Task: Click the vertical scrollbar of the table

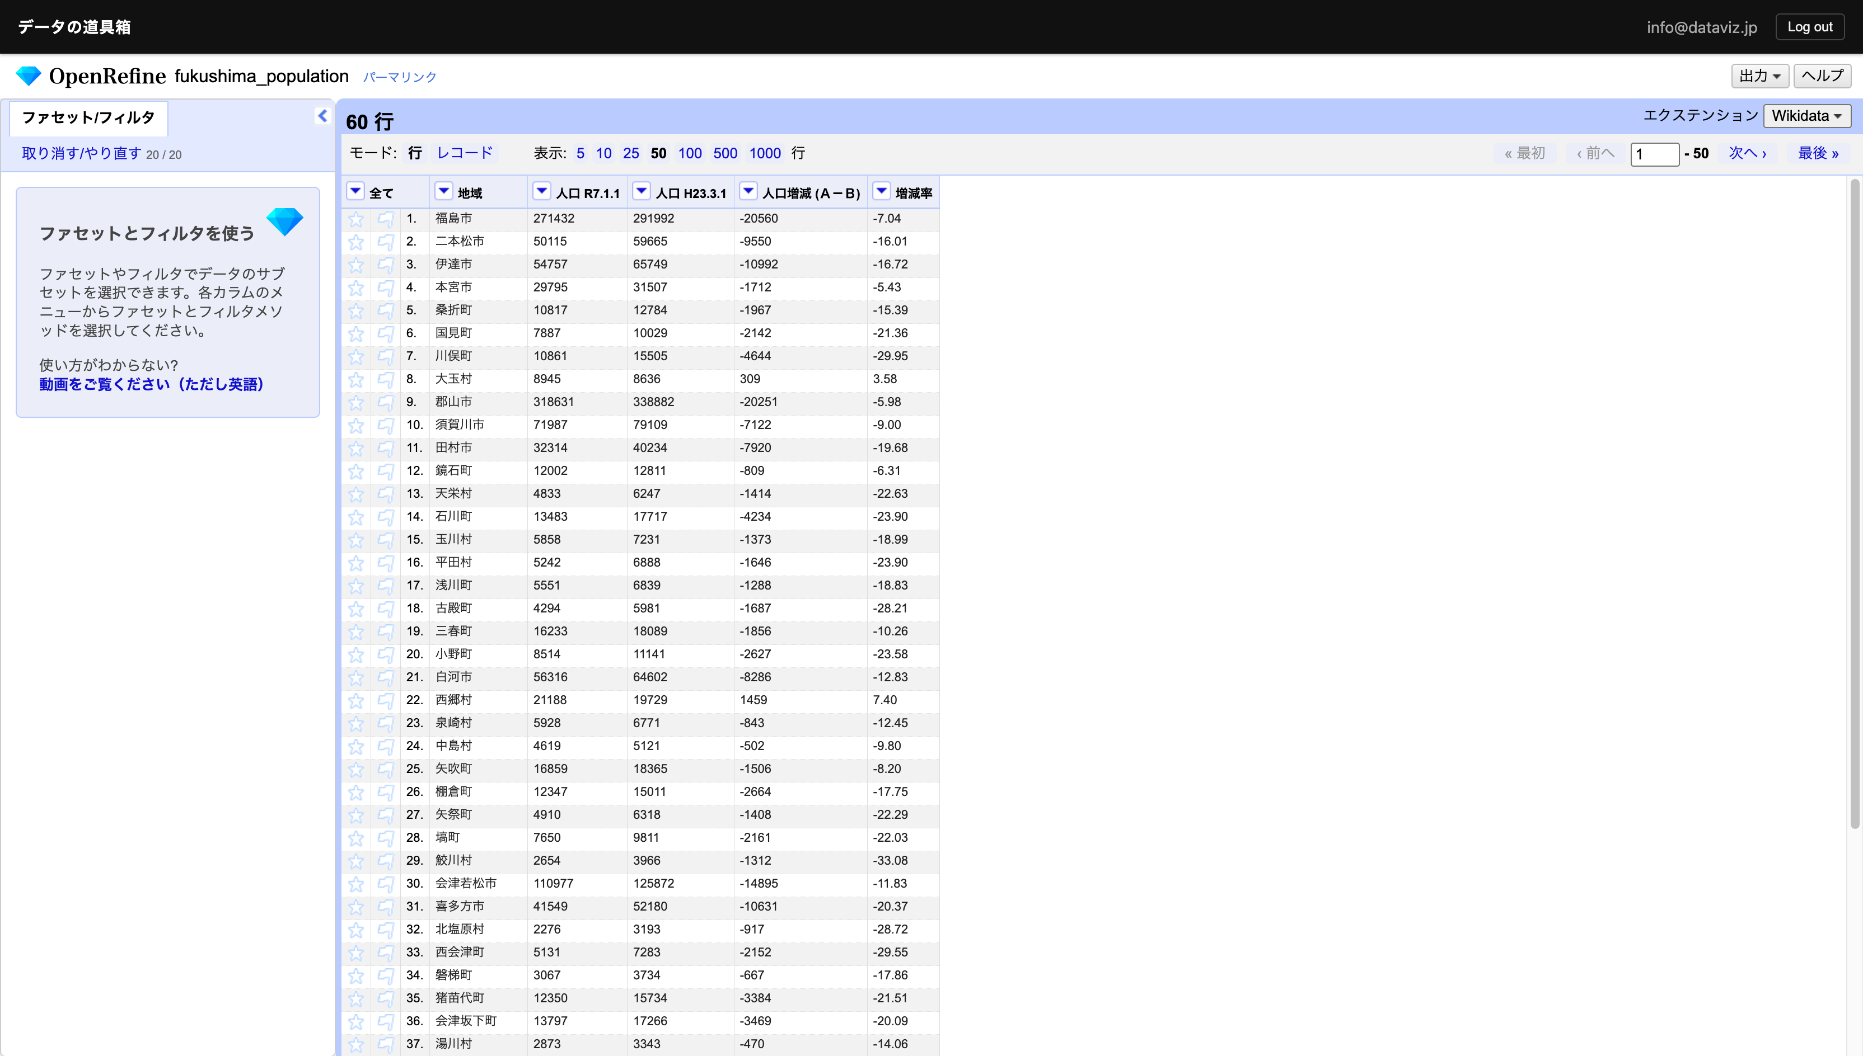Action: point(1854,508)
